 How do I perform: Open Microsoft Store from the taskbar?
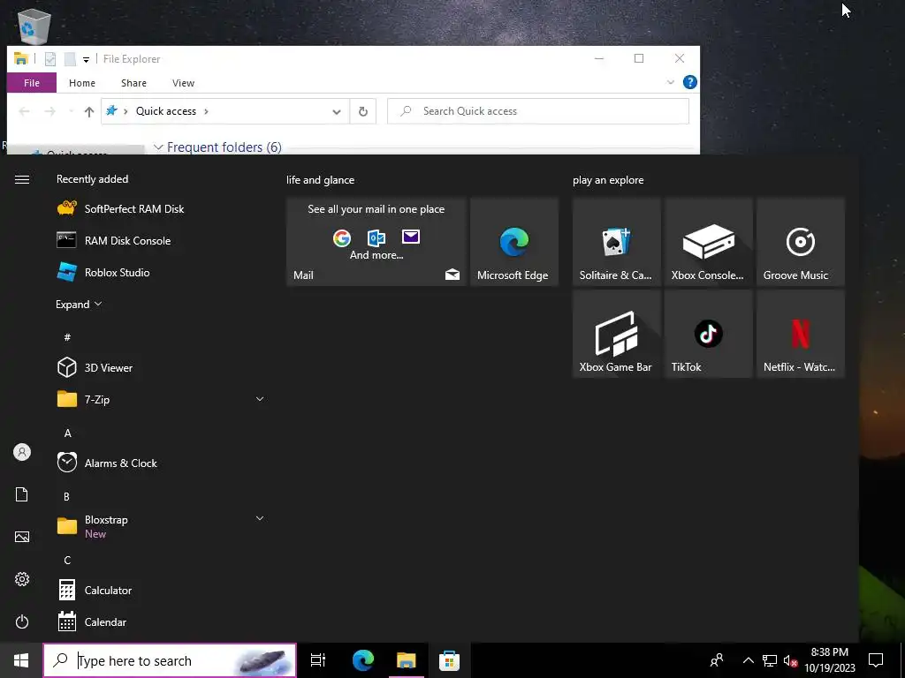(x=449, y=660)
